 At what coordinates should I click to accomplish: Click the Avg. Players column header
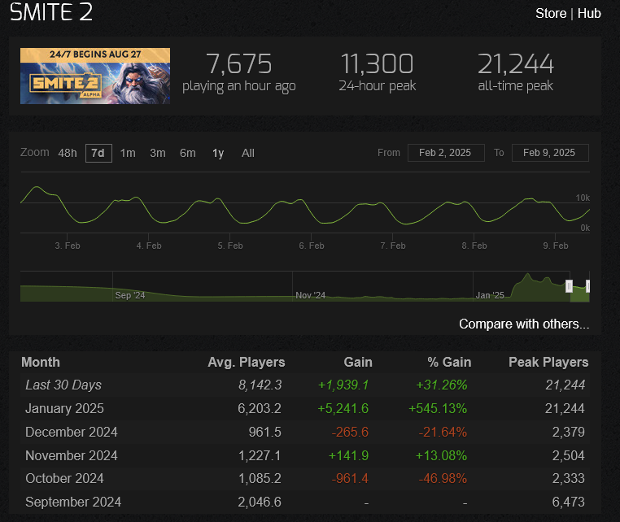[247, 363]
